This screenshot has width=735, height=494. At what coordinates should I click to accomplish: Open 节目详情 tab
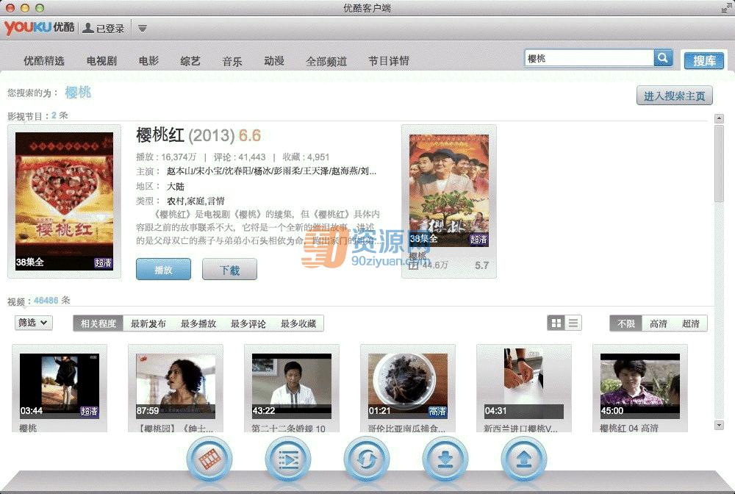coord(389,61)
